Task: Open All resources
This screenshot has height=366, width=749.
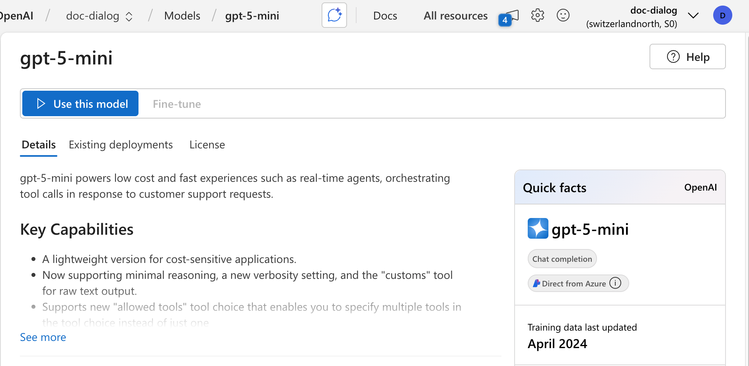Action: pyautogui.click(x=455, y=16)
